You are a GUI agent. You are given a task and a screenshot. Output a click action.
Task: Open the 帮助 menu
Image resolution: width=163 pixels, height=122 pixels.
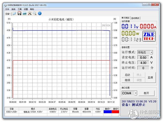[32, 9]
